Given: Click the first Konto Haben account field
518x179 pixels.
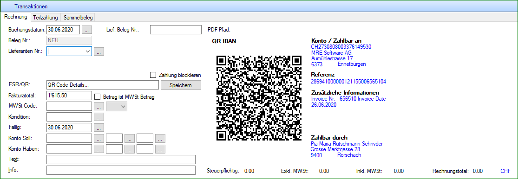Looking at the screenshot, I should pos(69,149).
